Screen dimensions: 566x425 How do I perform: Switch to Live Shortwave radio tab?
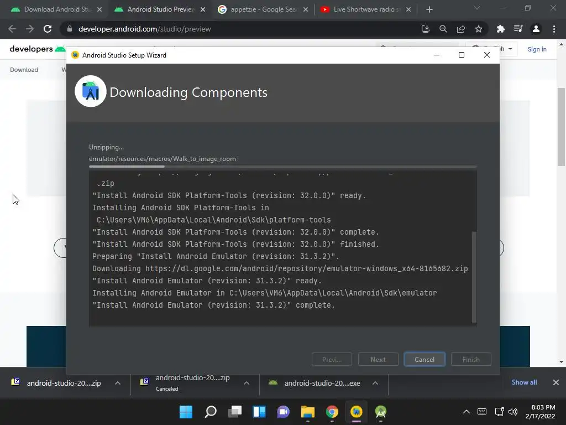click(x=365, y=9)
